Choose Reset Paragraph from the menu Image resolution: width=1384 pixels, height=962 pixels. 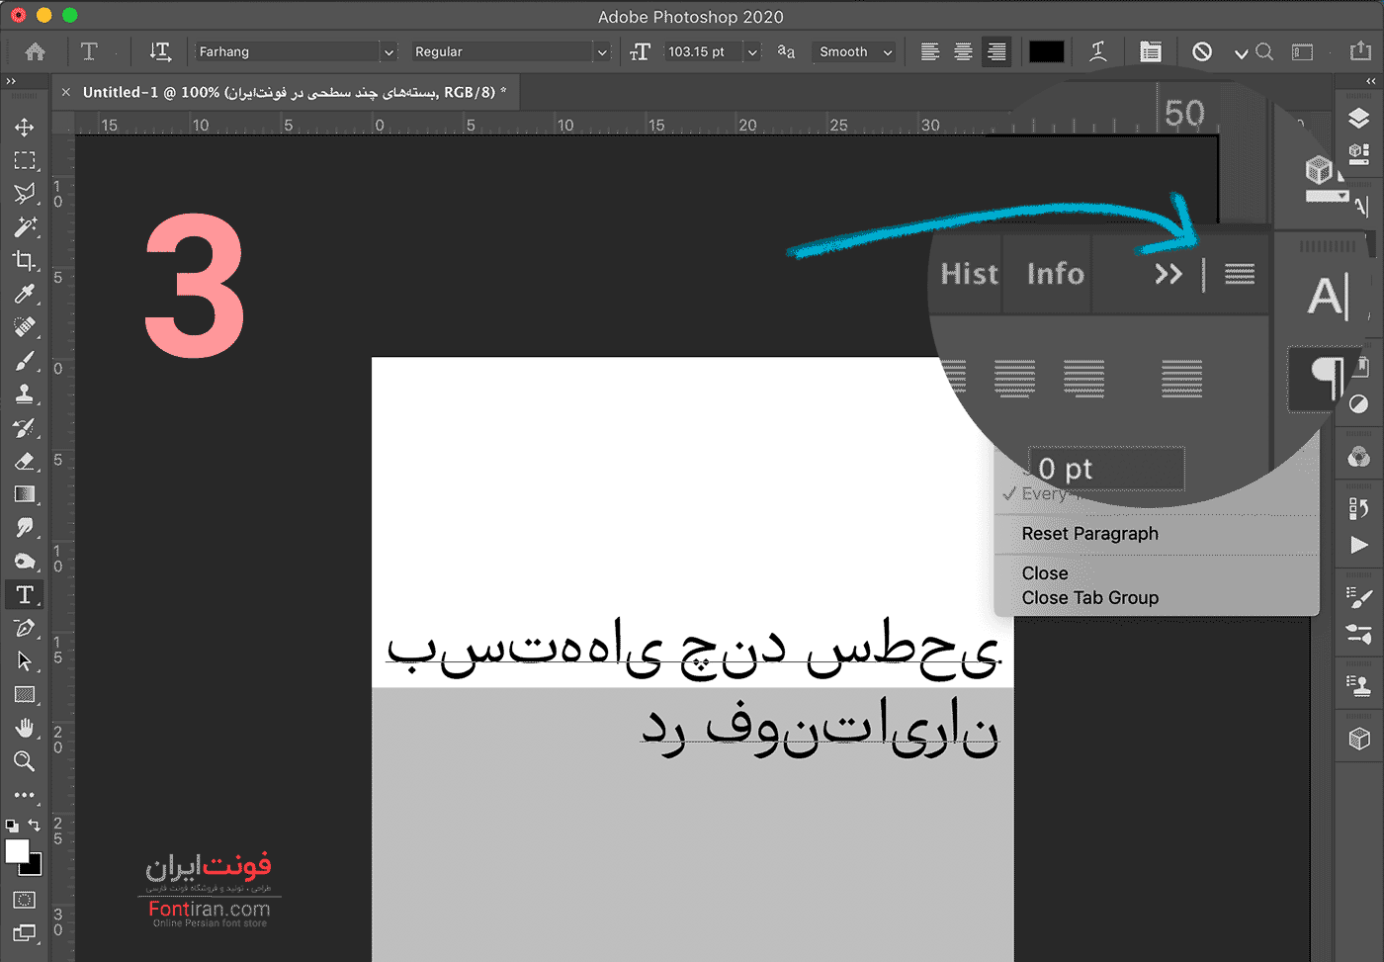coord(1089,534)
